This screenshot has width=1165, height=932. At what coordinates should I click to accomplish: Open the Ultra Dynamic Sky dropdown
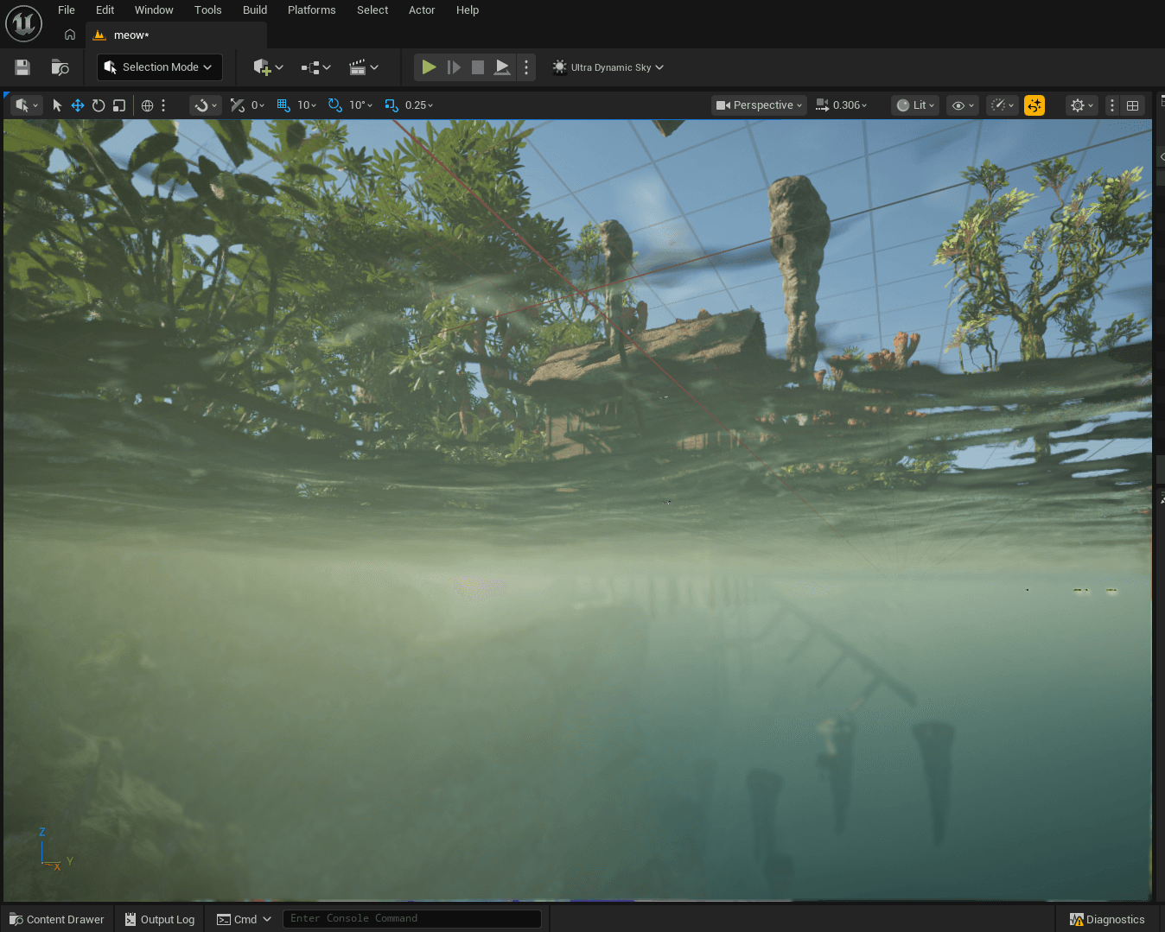tap(608, 67)
